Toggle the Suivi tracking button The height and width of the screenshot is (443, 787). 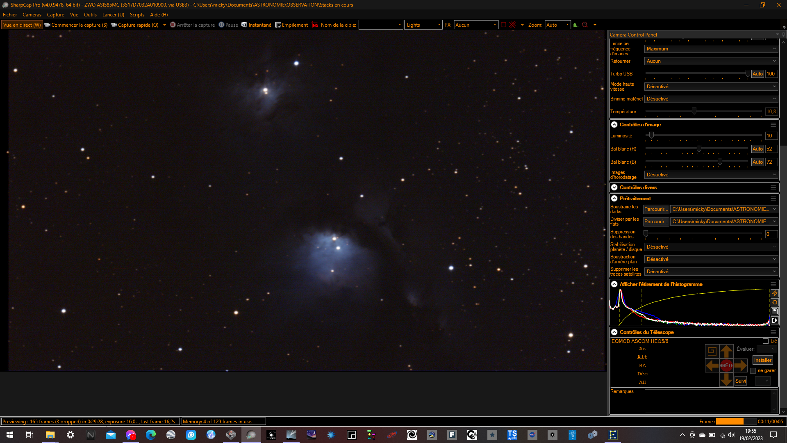click(741, 381)
